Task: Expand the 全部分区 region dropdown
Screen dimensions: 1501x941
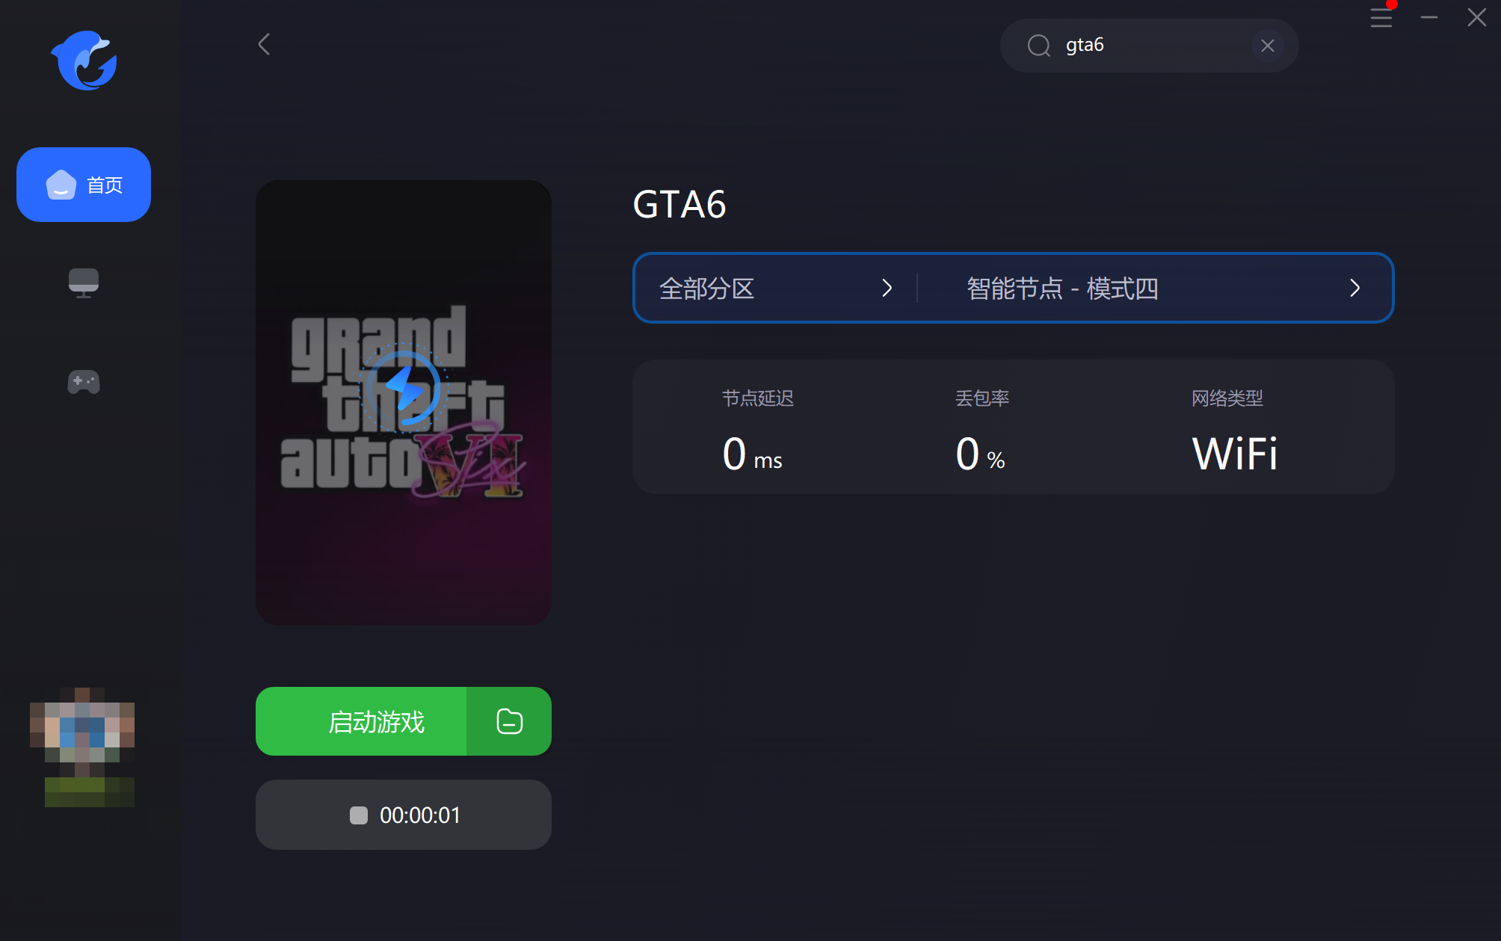Action: (x=774, y=287)
